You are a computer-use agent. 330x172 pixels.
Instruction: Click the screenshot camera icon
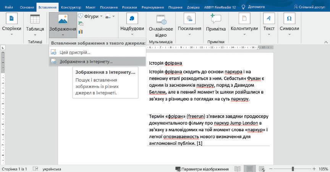[x=108, y=16]
